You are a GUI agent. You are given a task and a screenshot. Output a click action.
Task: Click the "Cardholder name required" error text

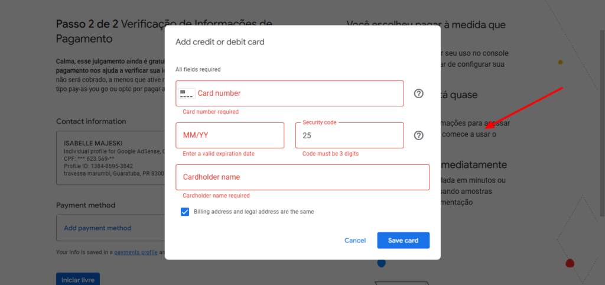(x=216, y=196)
